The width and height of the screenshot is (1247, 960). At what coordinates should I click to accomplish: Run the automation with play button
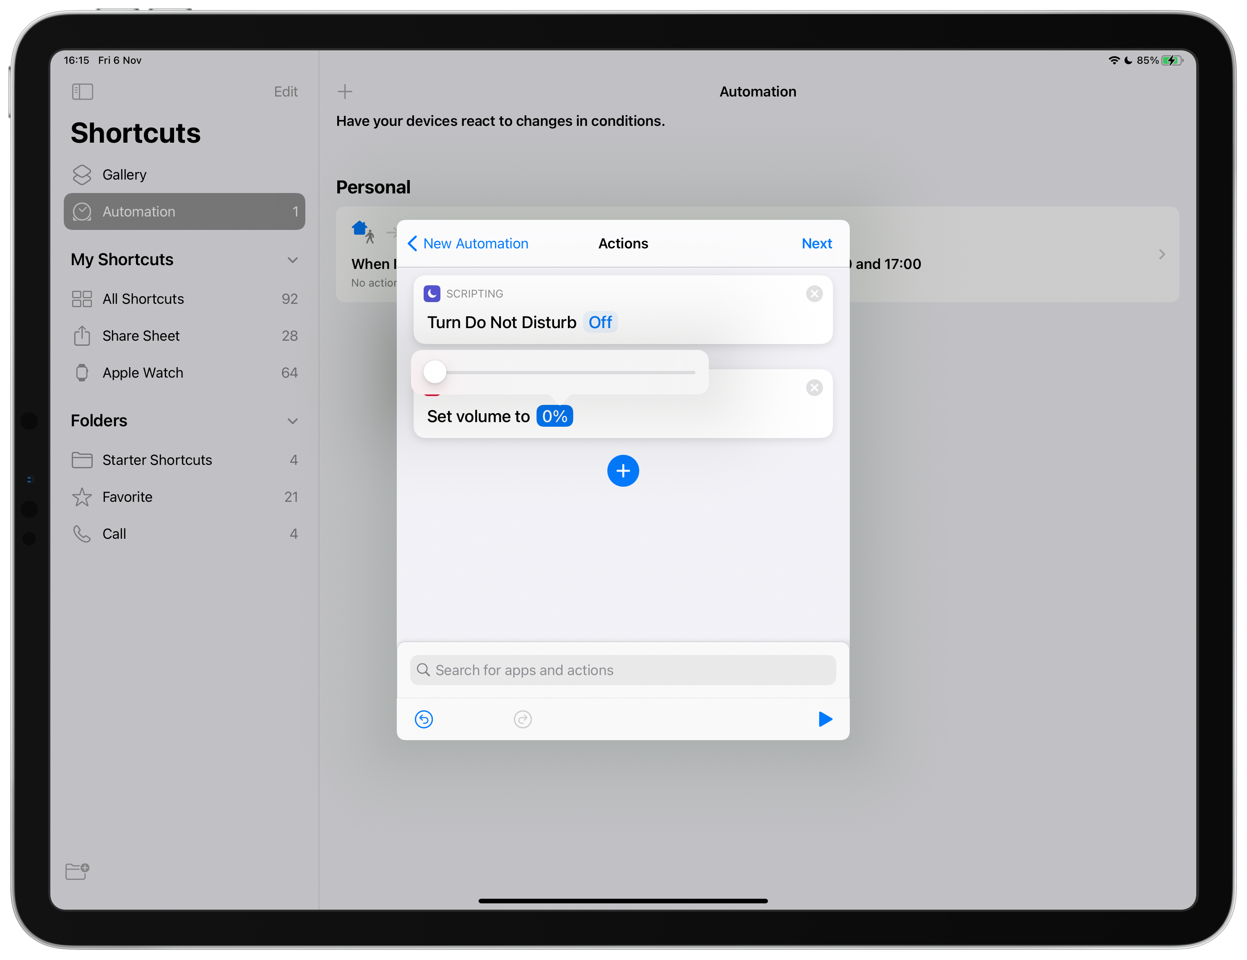click(x=825, y=718)
